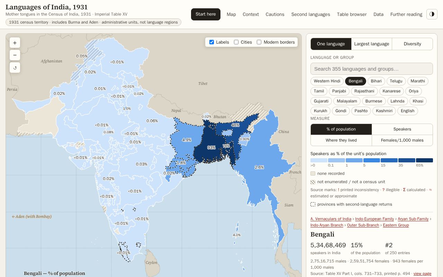Enable Modern borders checkbox
Screen dimensions: 443x277
coord(259,42)
